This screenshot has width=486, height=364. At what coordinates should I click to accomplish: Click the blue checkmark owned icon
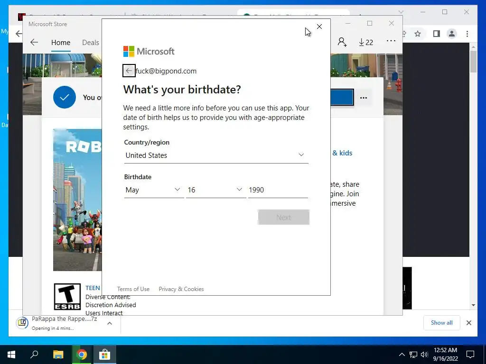coord(65,97)
